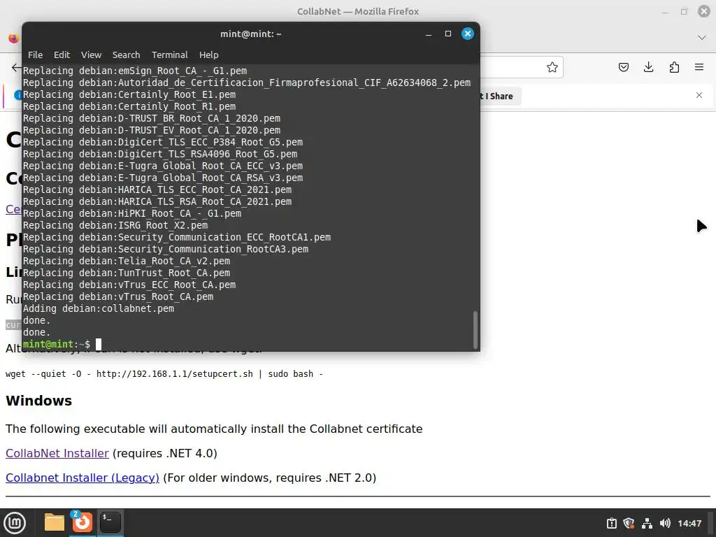Minimize the terminal window
Screen dimensions: 716x537
coord(429,34)
